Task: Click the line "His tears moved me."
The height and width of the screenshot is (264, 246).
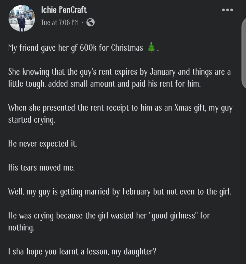Action: click(41, 168)
